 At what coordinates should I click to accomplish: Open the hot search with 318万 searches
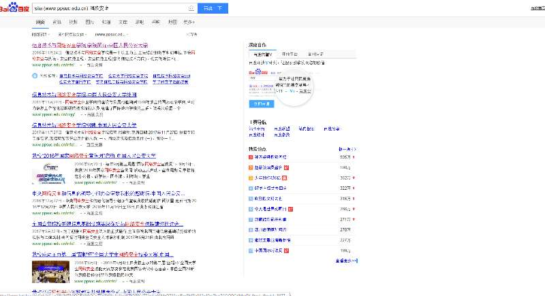click(x=268, y=199)
